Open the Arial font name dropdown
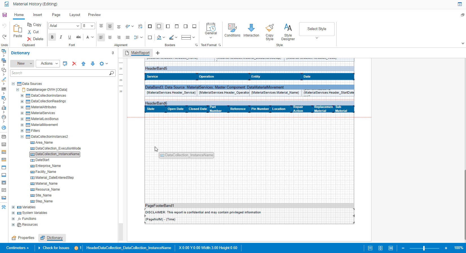The height and width of the screenshot is (253, 466). [64, 26]
